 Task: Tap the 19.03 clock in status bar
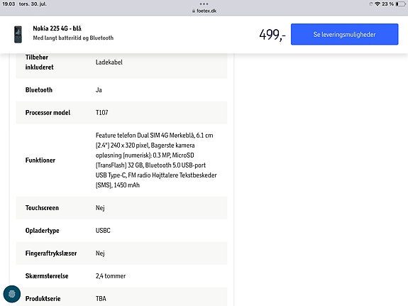[9, 4]
